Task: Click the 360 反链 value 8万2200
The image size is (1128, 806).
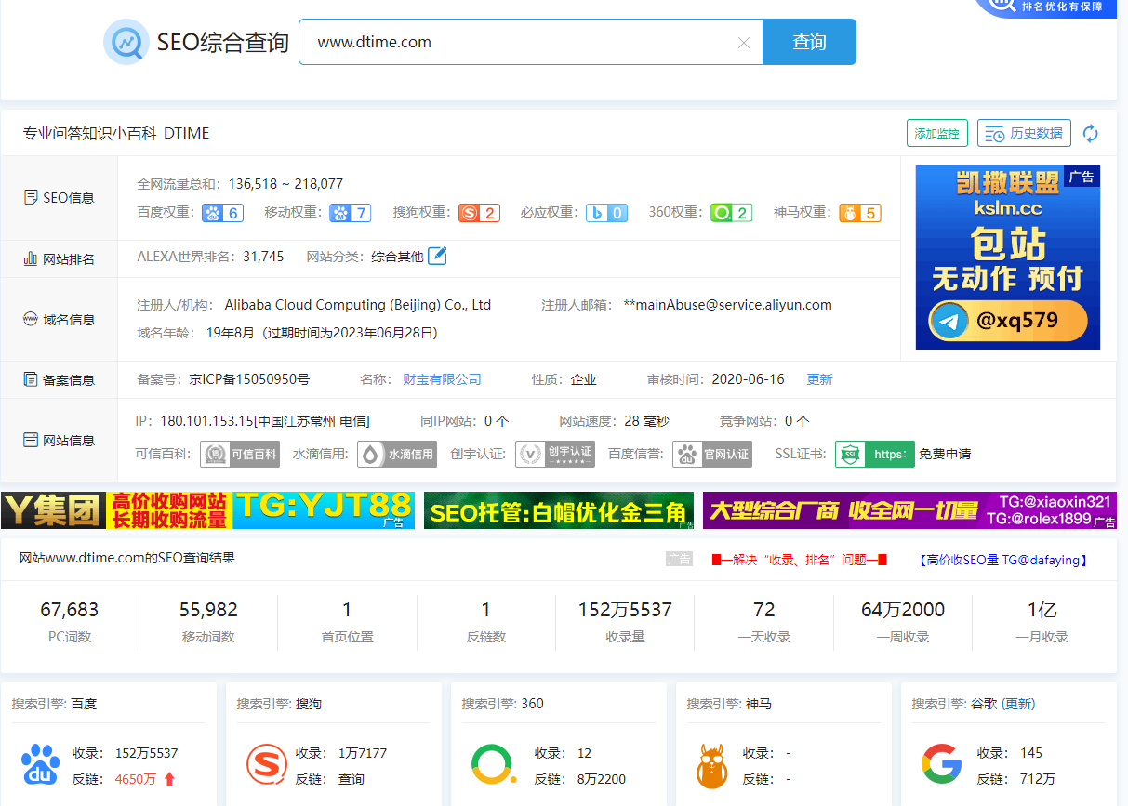Action: (602, 779)
